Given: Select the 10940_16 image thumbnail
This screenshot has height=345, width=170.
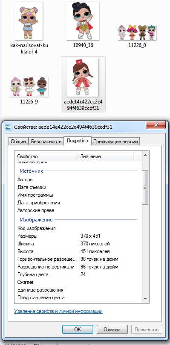Looking at the screenshot, I should click(83, 21).
